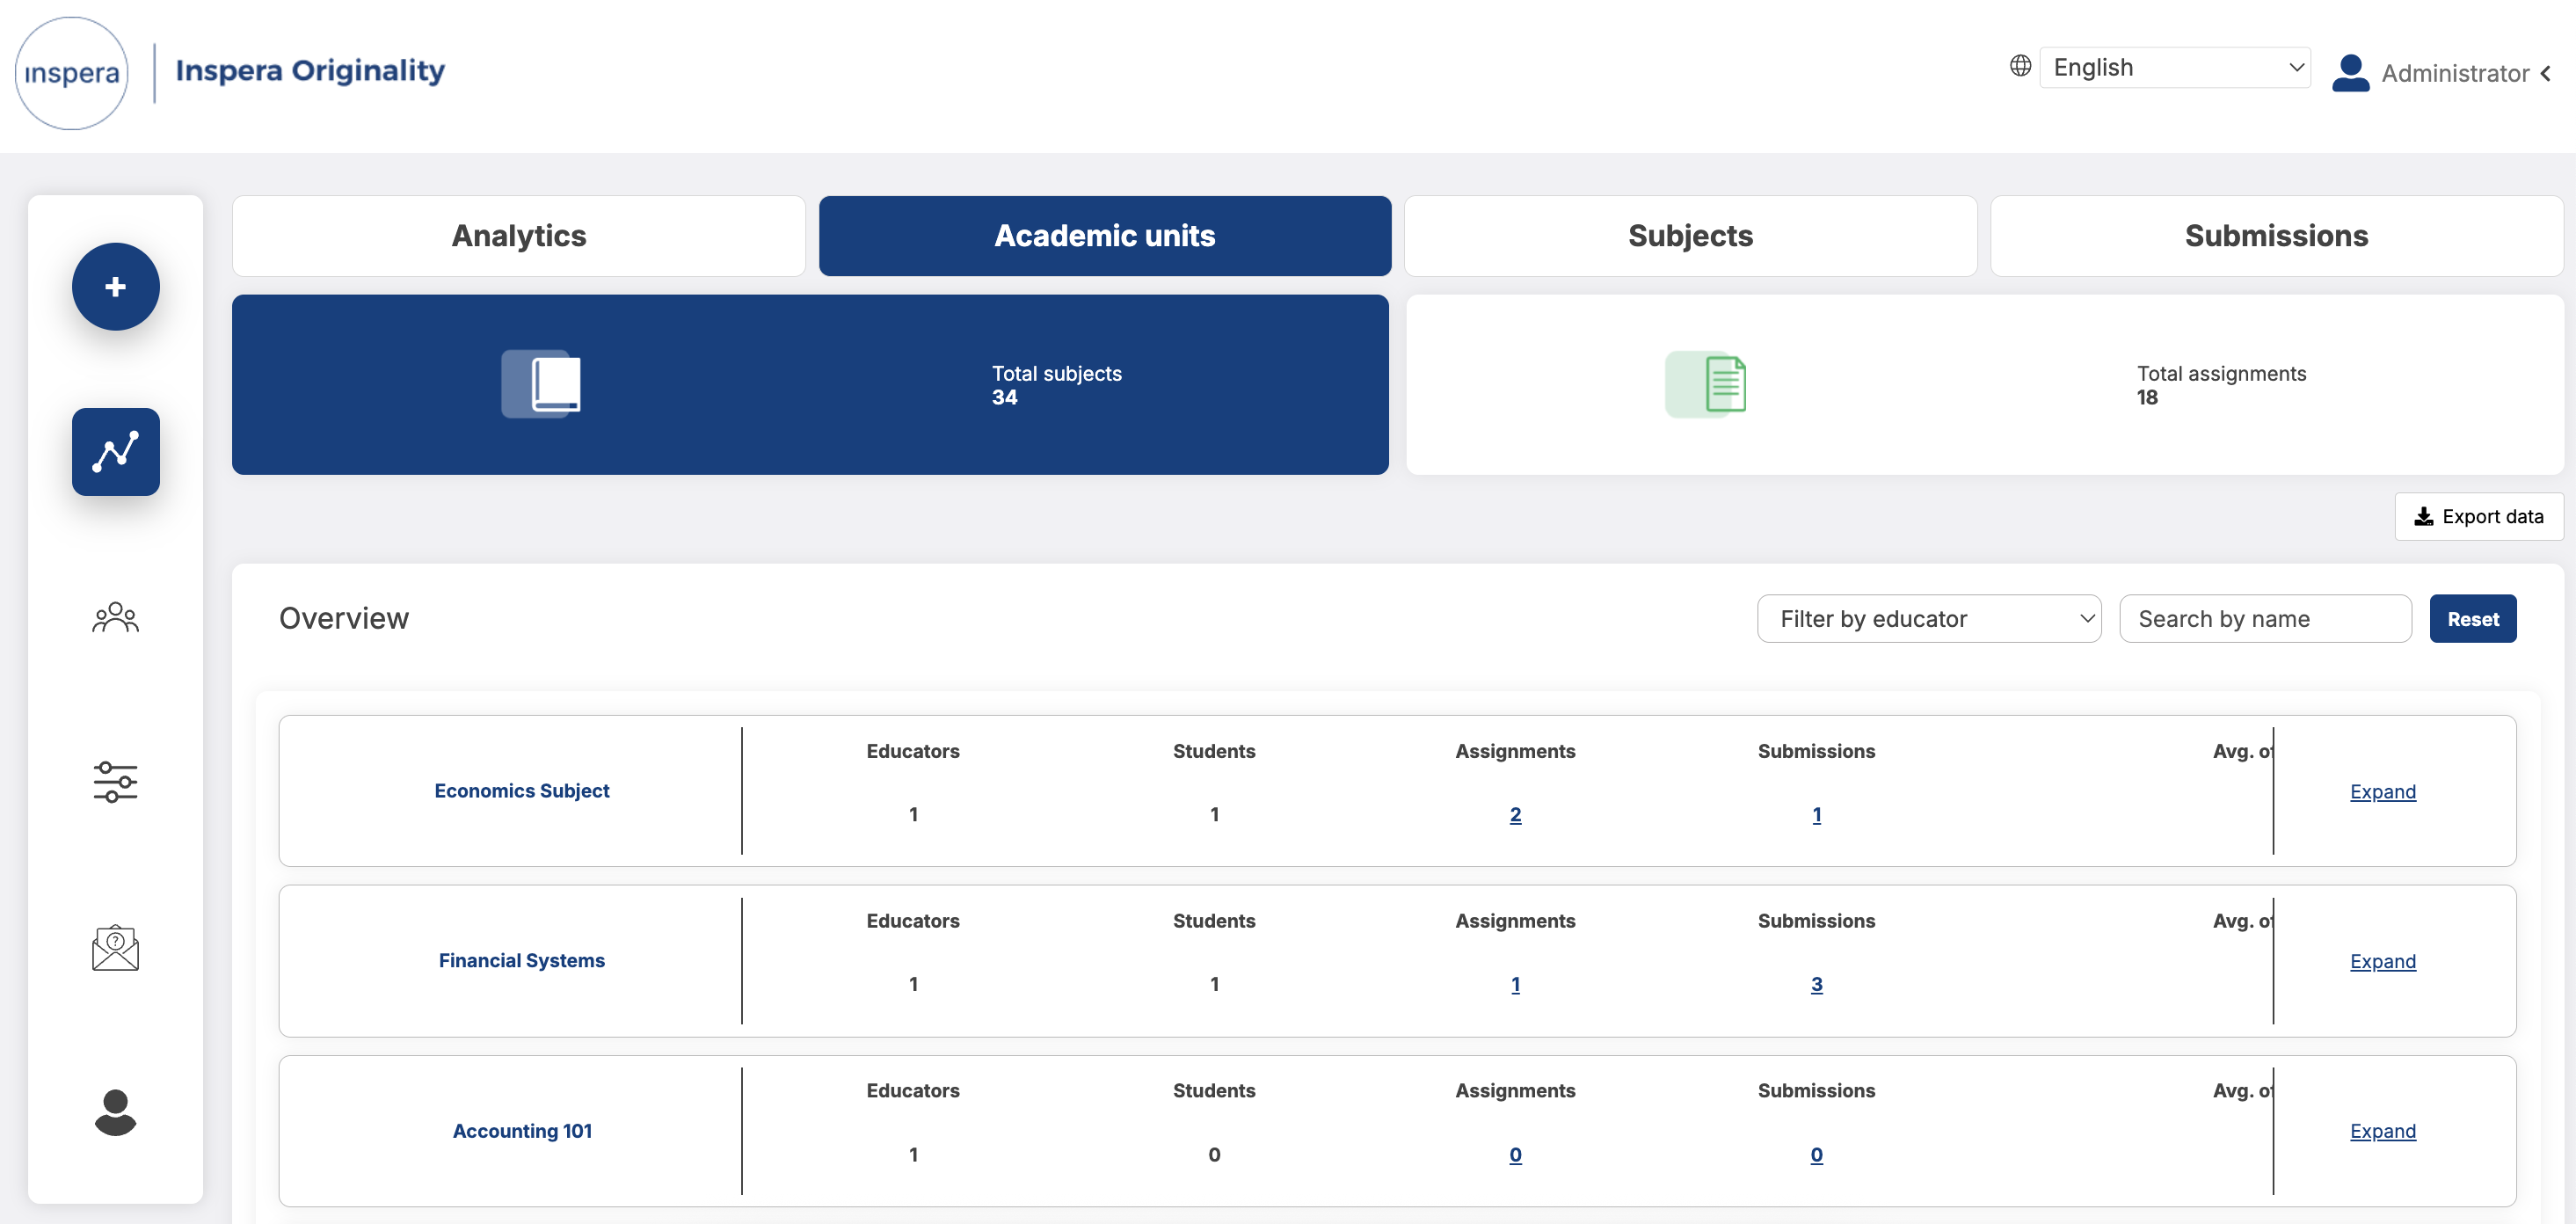Open the analytics chart sidebar icon
Image resolution: width=2576 pixels, height=1224 pixels.
click(116, 452)
